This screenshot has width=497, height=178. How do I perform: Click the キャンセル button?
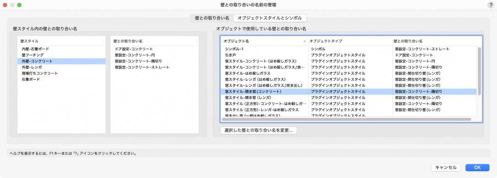(446, 167)
